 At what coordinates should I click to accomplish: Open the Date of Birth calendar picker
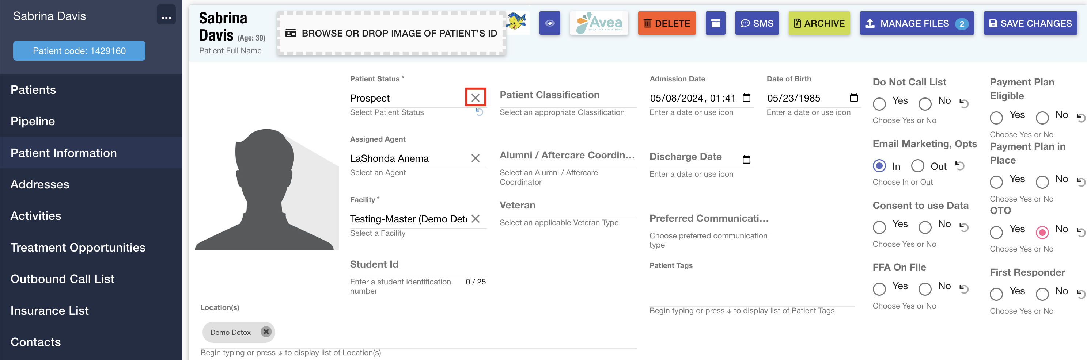854,98
